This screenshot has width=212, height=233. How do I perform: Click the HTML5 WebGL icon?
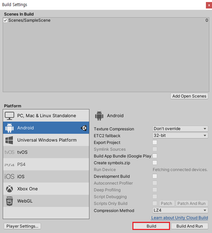(x=9, y=201)
